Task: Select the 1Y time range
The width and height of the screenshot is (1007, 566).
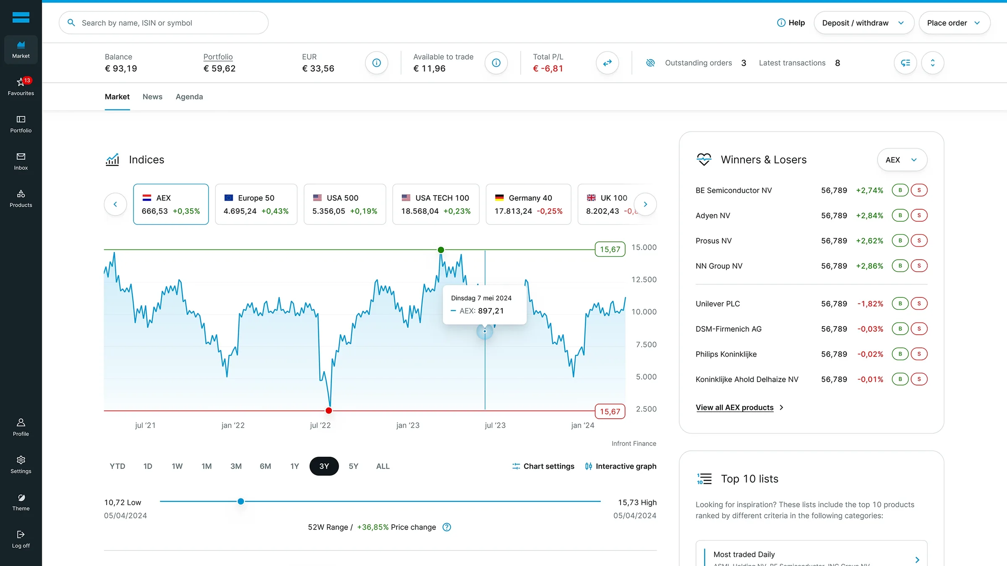Action: click(x=295, y=466)
